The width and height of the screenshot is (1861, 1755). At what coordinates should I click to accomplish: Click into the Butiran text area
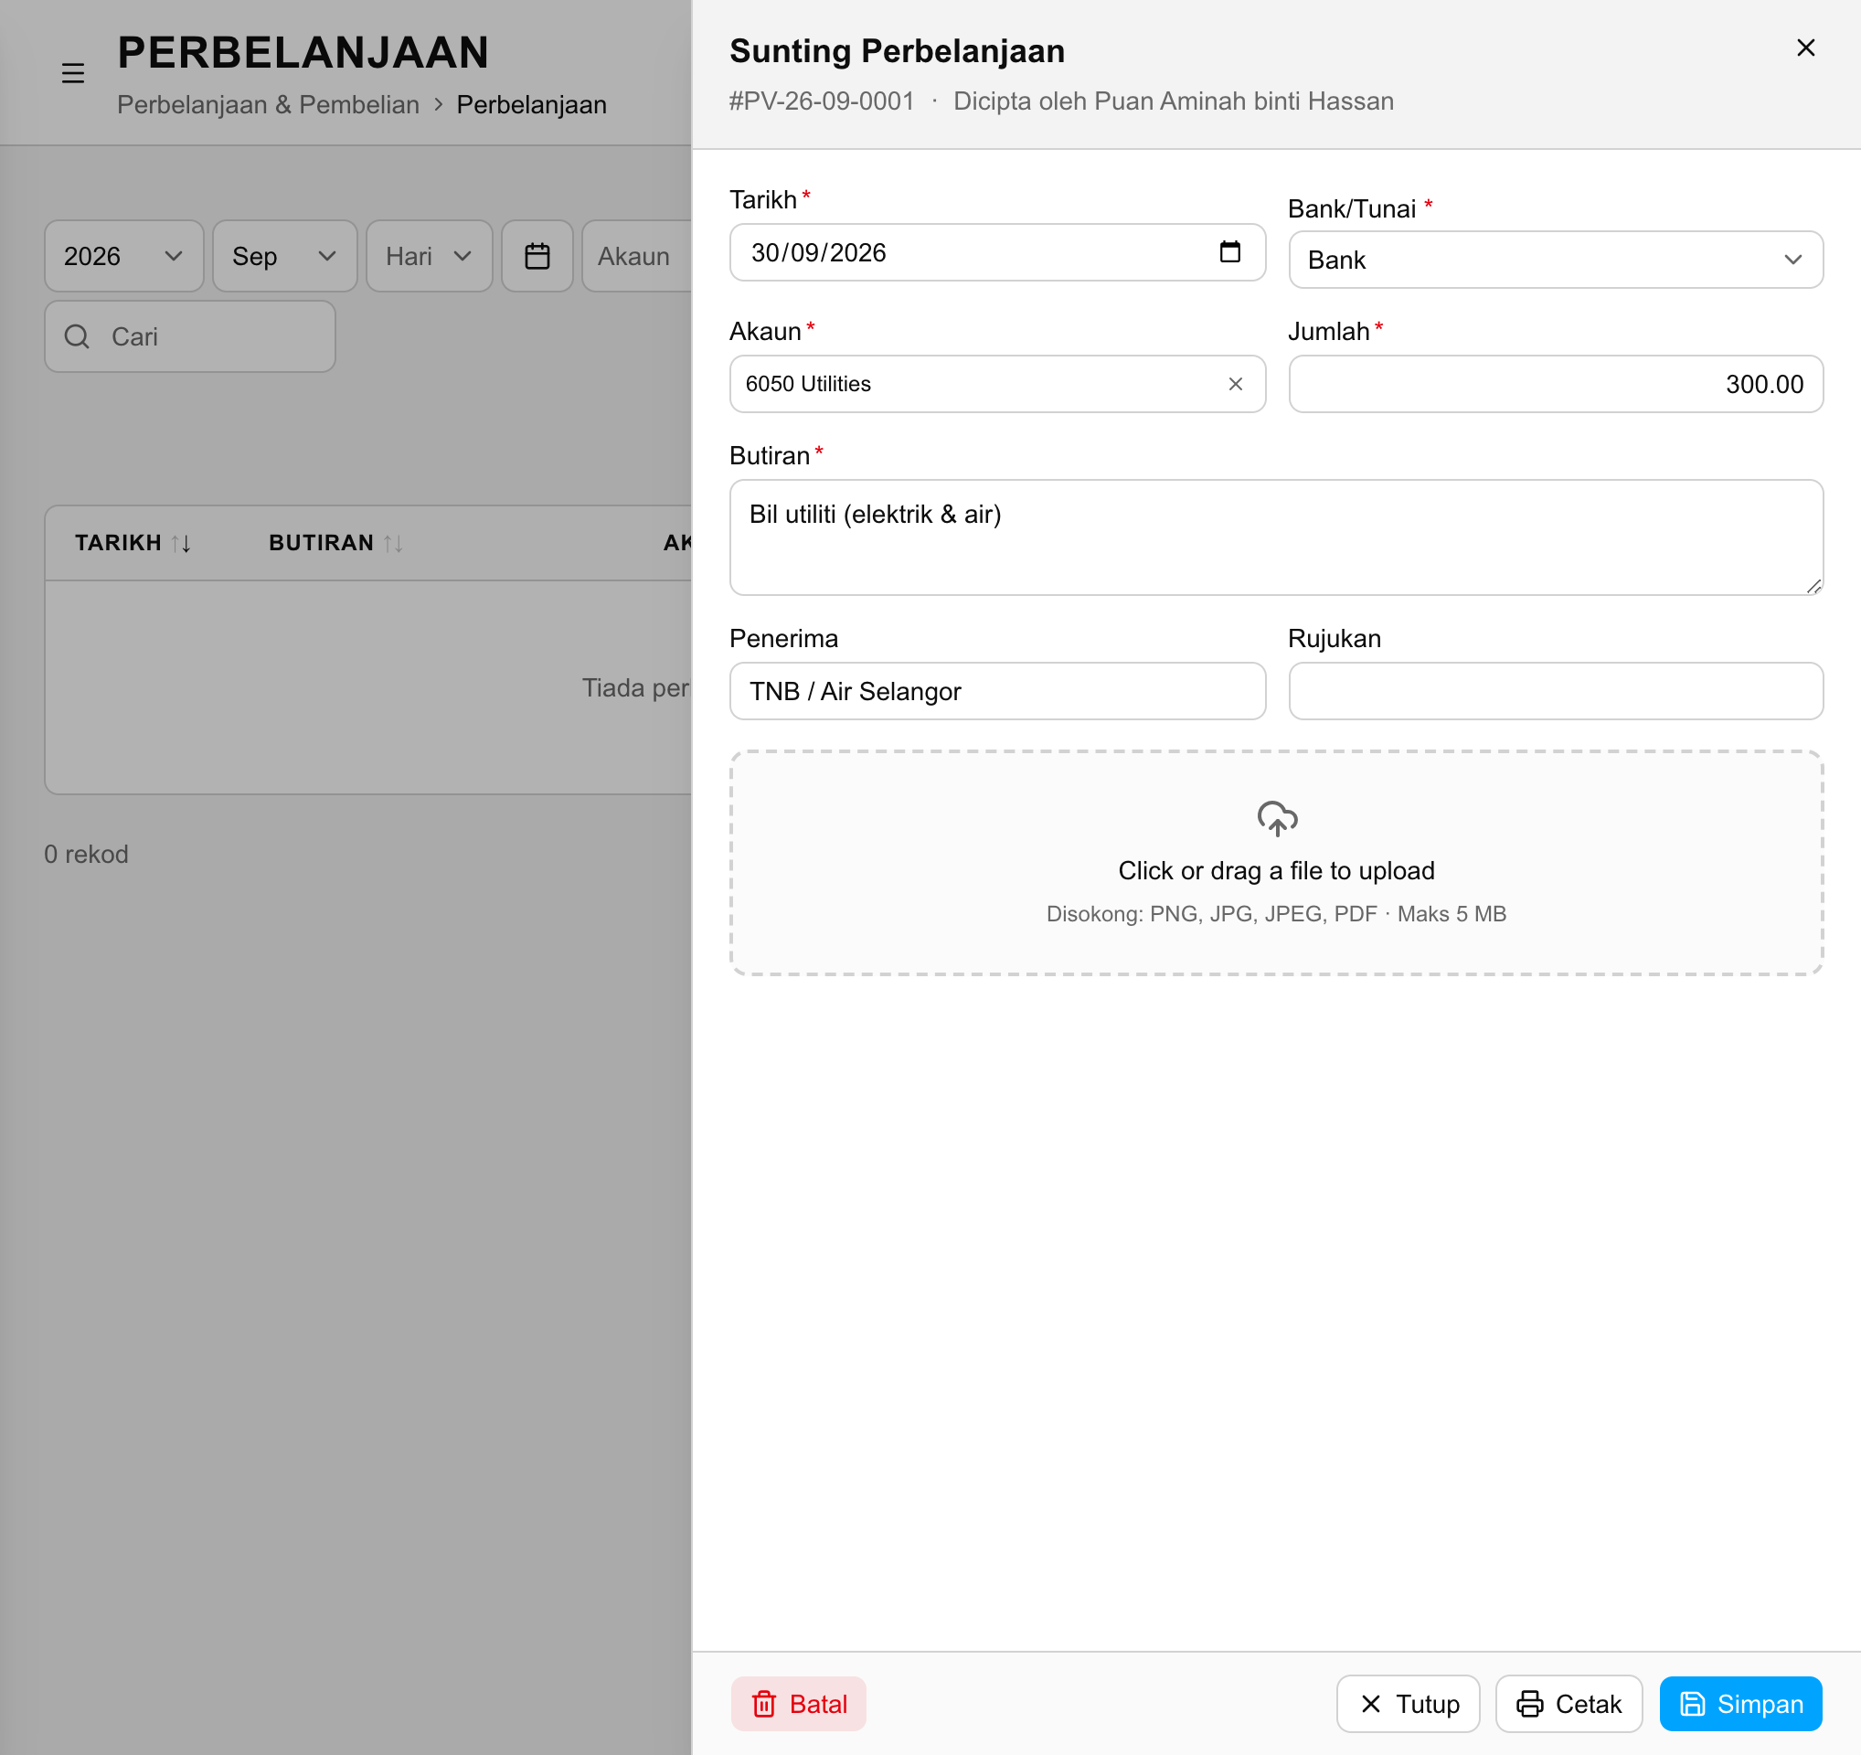(x=1276, y=537)
